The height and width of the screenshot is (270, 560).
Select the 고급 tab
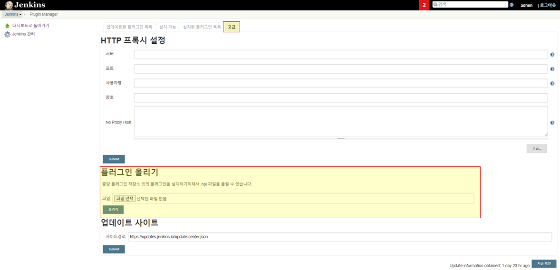[232, 27]
